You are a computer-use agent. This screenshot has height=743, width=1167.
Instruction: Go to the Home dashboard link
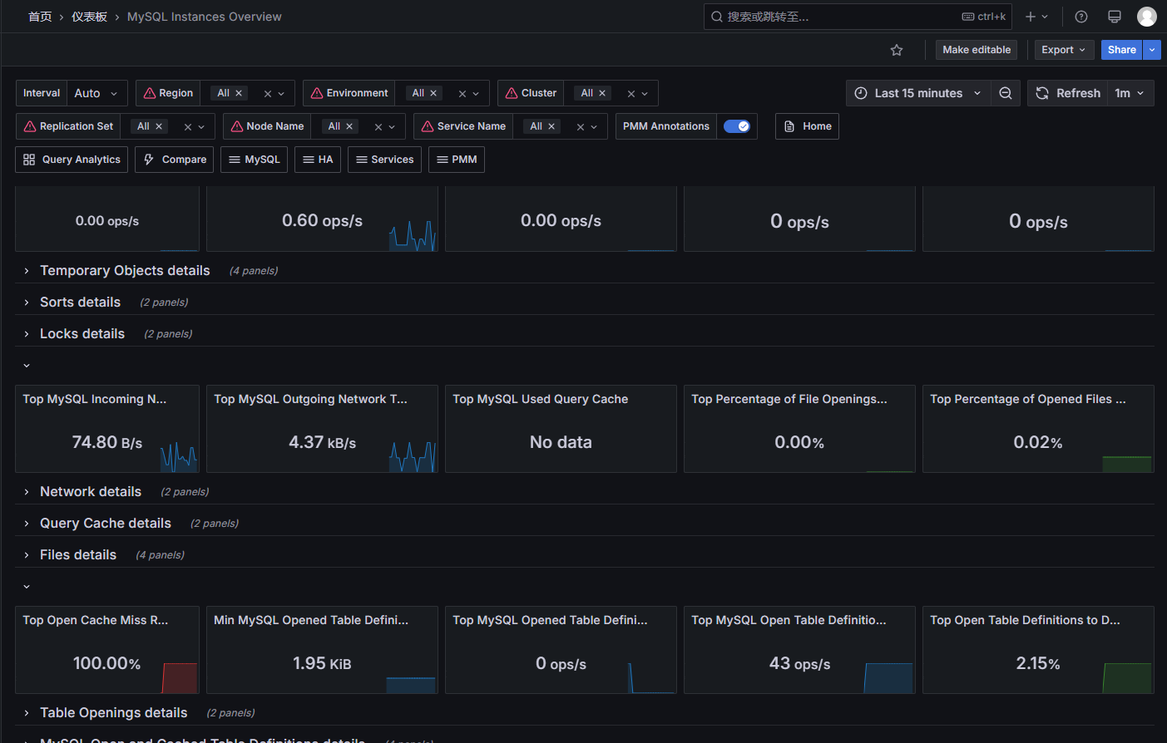[807, 126]
